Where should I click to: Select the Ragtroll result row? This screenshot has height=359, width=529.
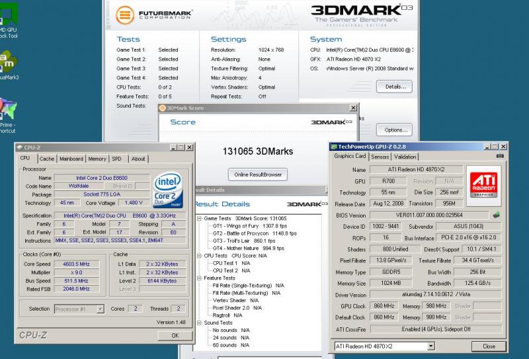pos(227,315)
